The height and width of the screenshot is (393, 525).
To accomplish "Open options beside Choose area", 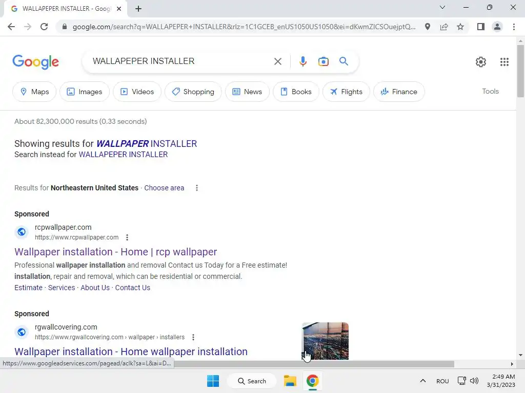I will pos(197,188).
